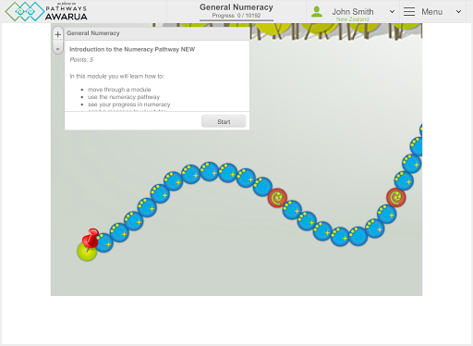
Task: Start the Introduction to Numeracy module
Action: [224, 121]
